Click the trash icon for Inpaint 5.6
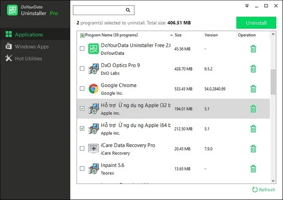 [x=253, y=168]
